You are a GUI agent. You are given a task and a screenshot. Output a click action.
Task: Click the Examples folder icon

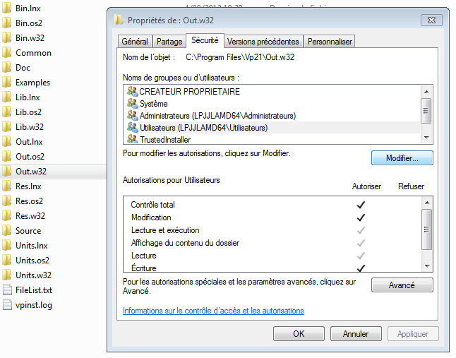[x=7, y=83]
